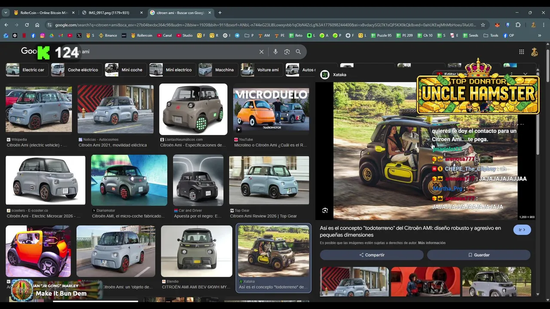The height and width of the screenshot is (309, 550).
Task: Open the Google apps grid
Action: click(521, 51)
